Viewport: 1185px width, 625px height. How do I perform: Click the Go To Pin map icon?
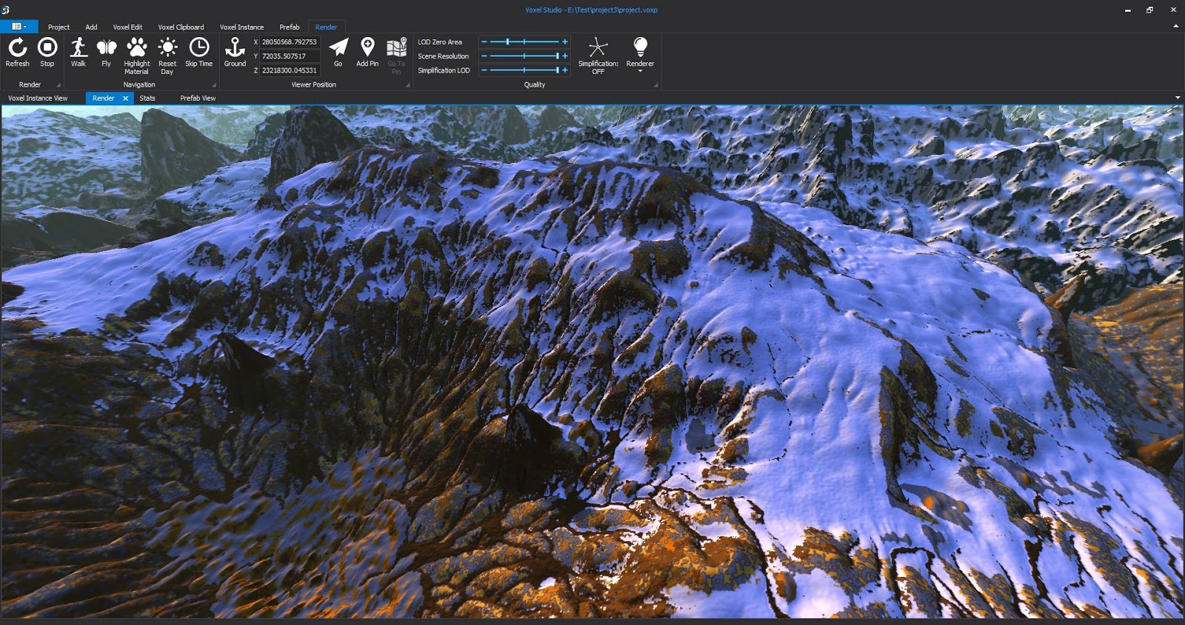pos(396,47)
